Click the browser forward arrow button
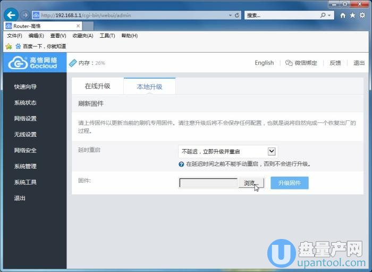 point(25,15)
